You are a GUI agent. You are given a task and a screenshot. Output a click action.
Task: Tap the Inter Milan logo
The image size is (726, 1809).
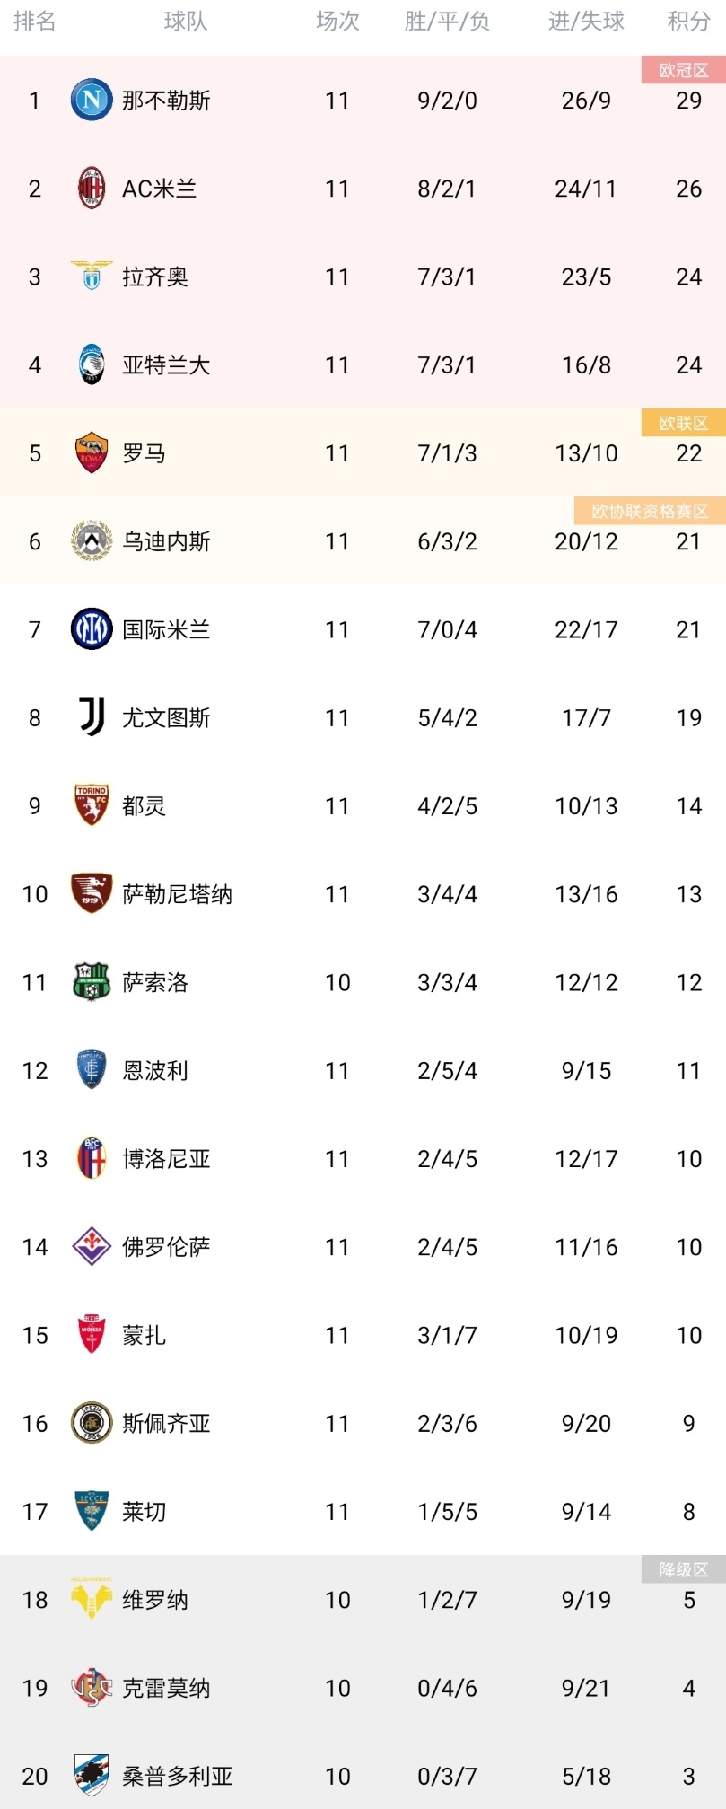click(92, 629)
